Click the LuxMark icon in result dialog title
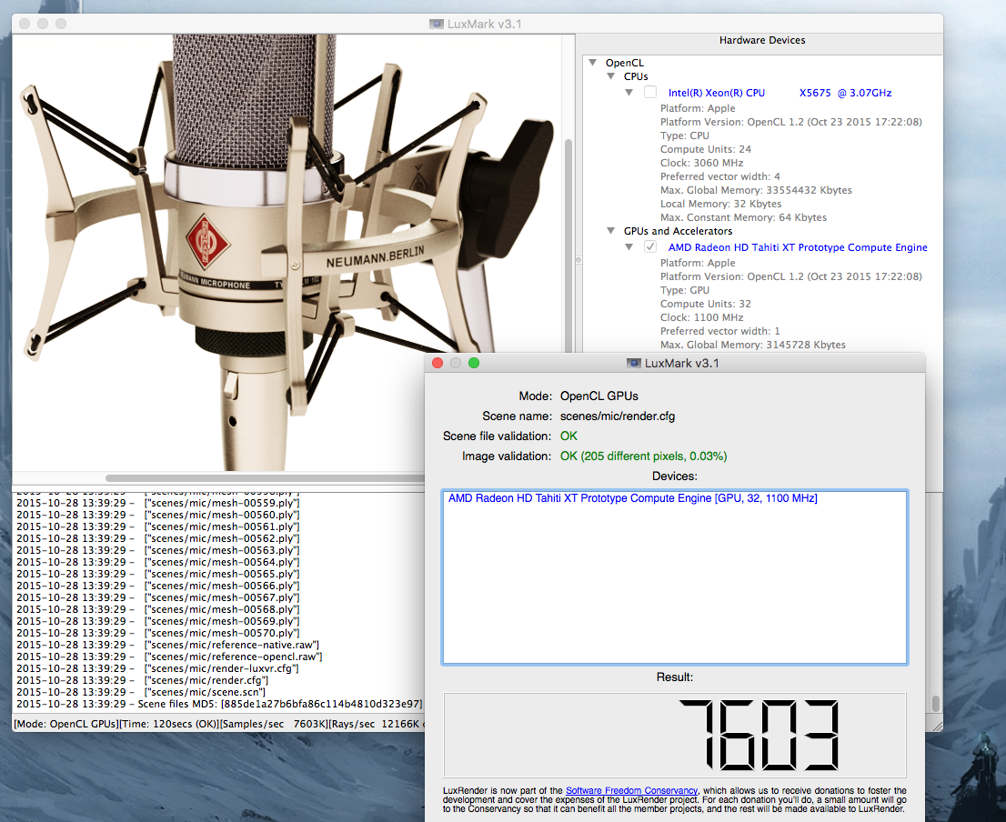This screenshot has height=822, width=1006. [634, 364]
